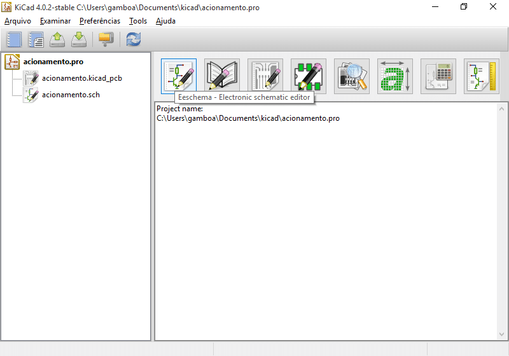The height and width of the screenshot is (356, 509).
Task: Open the schematic library editor
Action: point(222,76)
